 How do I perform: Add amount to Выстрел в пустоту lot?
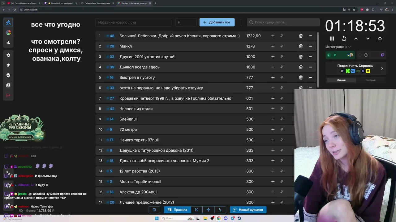273,77
